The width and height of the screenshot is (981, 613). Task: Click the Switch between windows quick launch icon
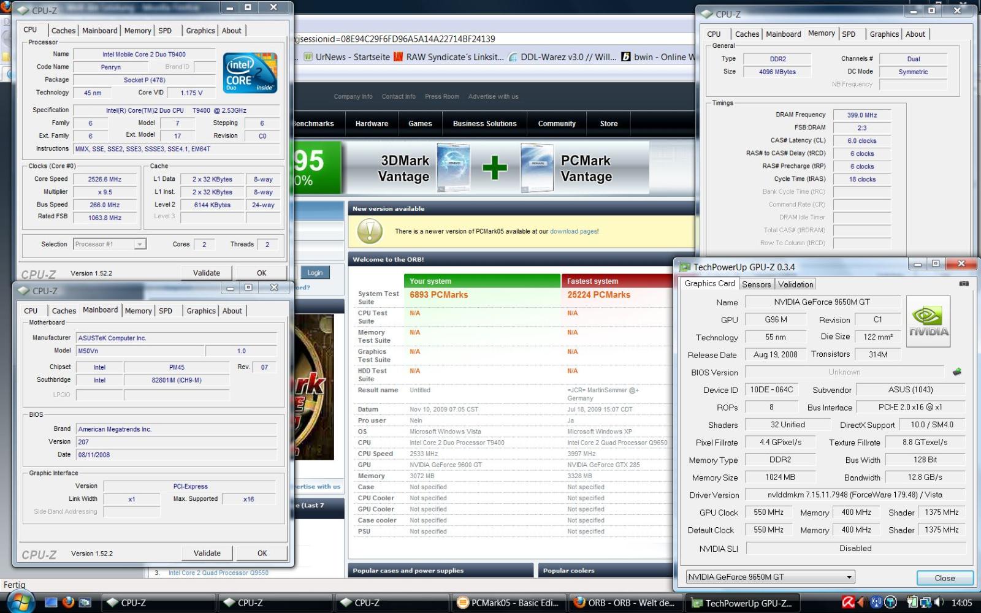click(85, 603)
